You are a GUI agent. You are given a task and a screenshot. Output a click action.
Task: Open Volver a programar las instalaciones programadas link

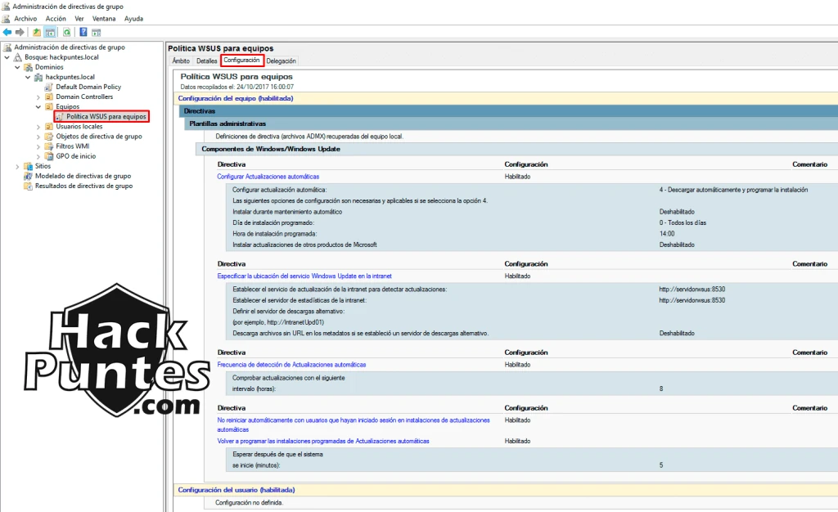(x=322, y=441)
